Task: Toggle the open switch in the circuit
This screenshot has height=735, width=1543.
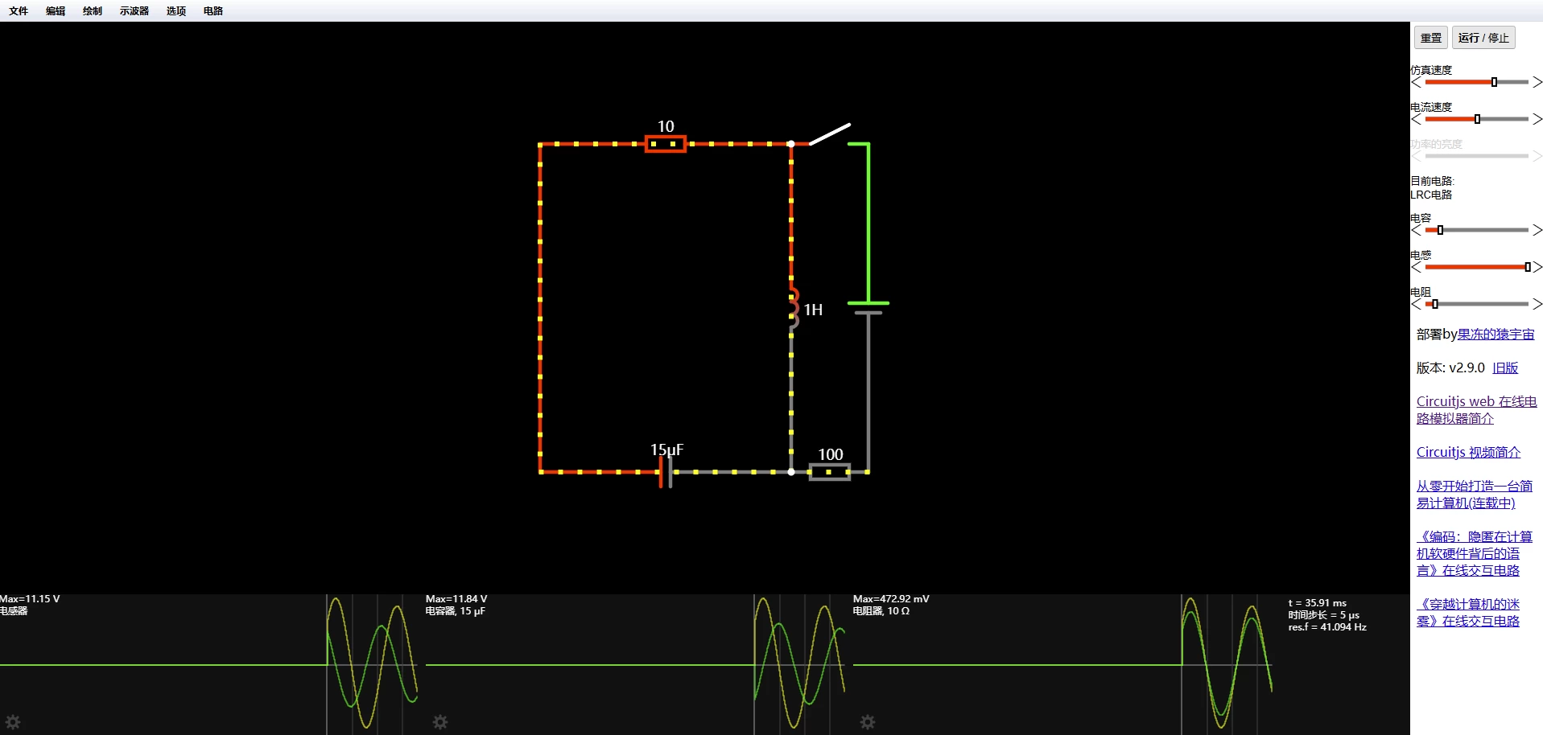Action: pos(830,134)
